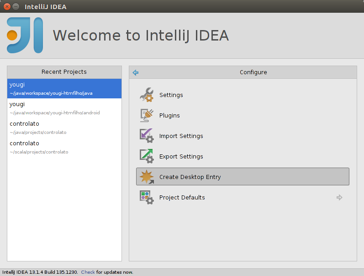The width and height of the screenshot is (364, 276).
Task: Click the Configure panel title
Action: click(253, 72)
